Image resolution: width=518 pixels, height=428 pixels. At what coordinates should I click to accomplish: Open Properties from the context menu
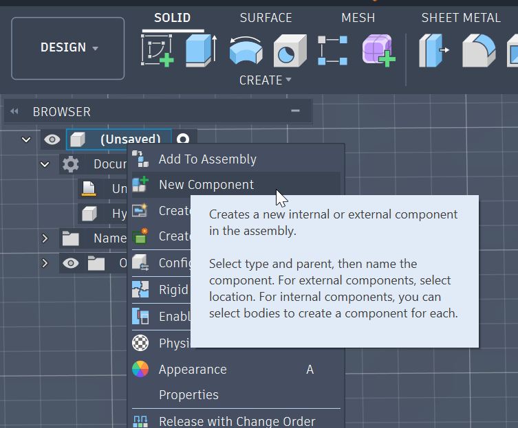[x=236, y=394]
